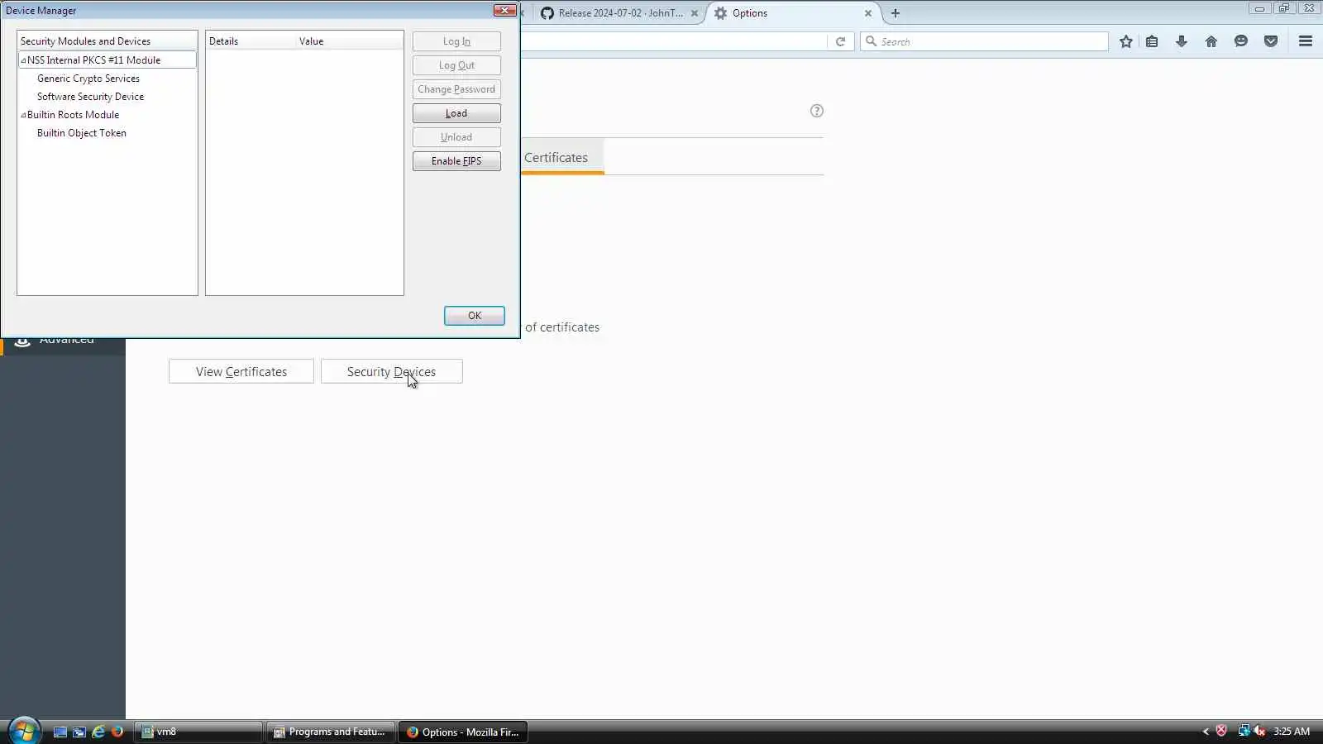Viewport: 1323px width, 744px height.
Task: Open Programs and Features taskbar window
Action: coord(330,732)
